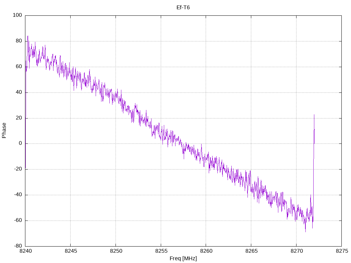Viewport: 351px width, 263px height.
Task: Click the phase spike peak near 8272 MHz
Action: (314, 115)
